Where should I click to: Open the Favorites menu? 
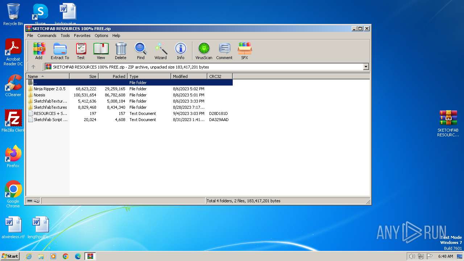82,36
